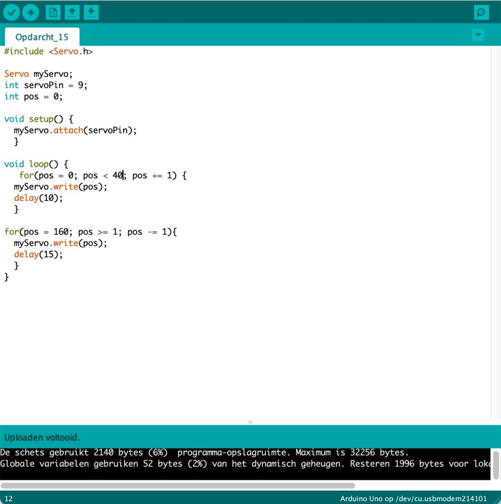501x504 pixels.
Task: Place cursor in the 'delay(10);' statement
Action: click(38, 198)
